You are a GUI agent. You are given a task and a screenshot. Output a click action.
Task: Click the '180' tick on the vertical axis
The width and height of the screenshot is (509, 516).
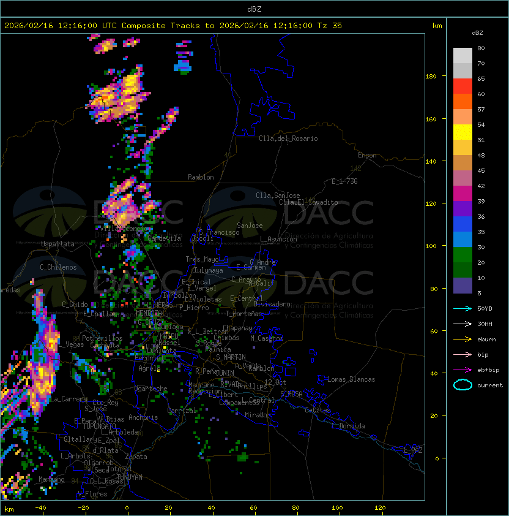(x=431, y=76)
